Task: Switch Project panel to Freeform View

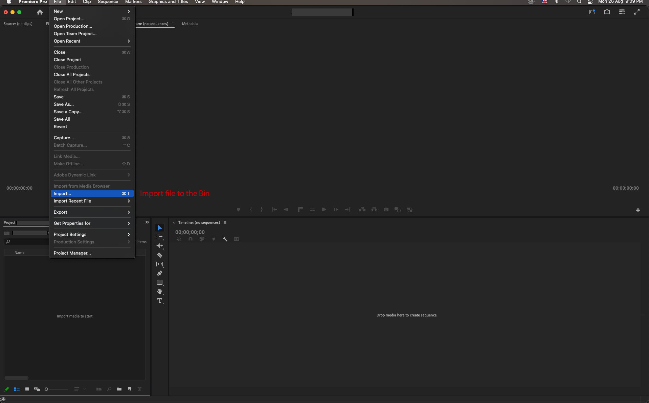Action: (37, 389)
